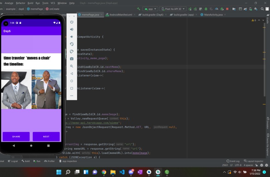Click memePage in the breadcrumb bar
Viewport: 270px width, 177px height.
pyautogui.click(x=35, y=9)
